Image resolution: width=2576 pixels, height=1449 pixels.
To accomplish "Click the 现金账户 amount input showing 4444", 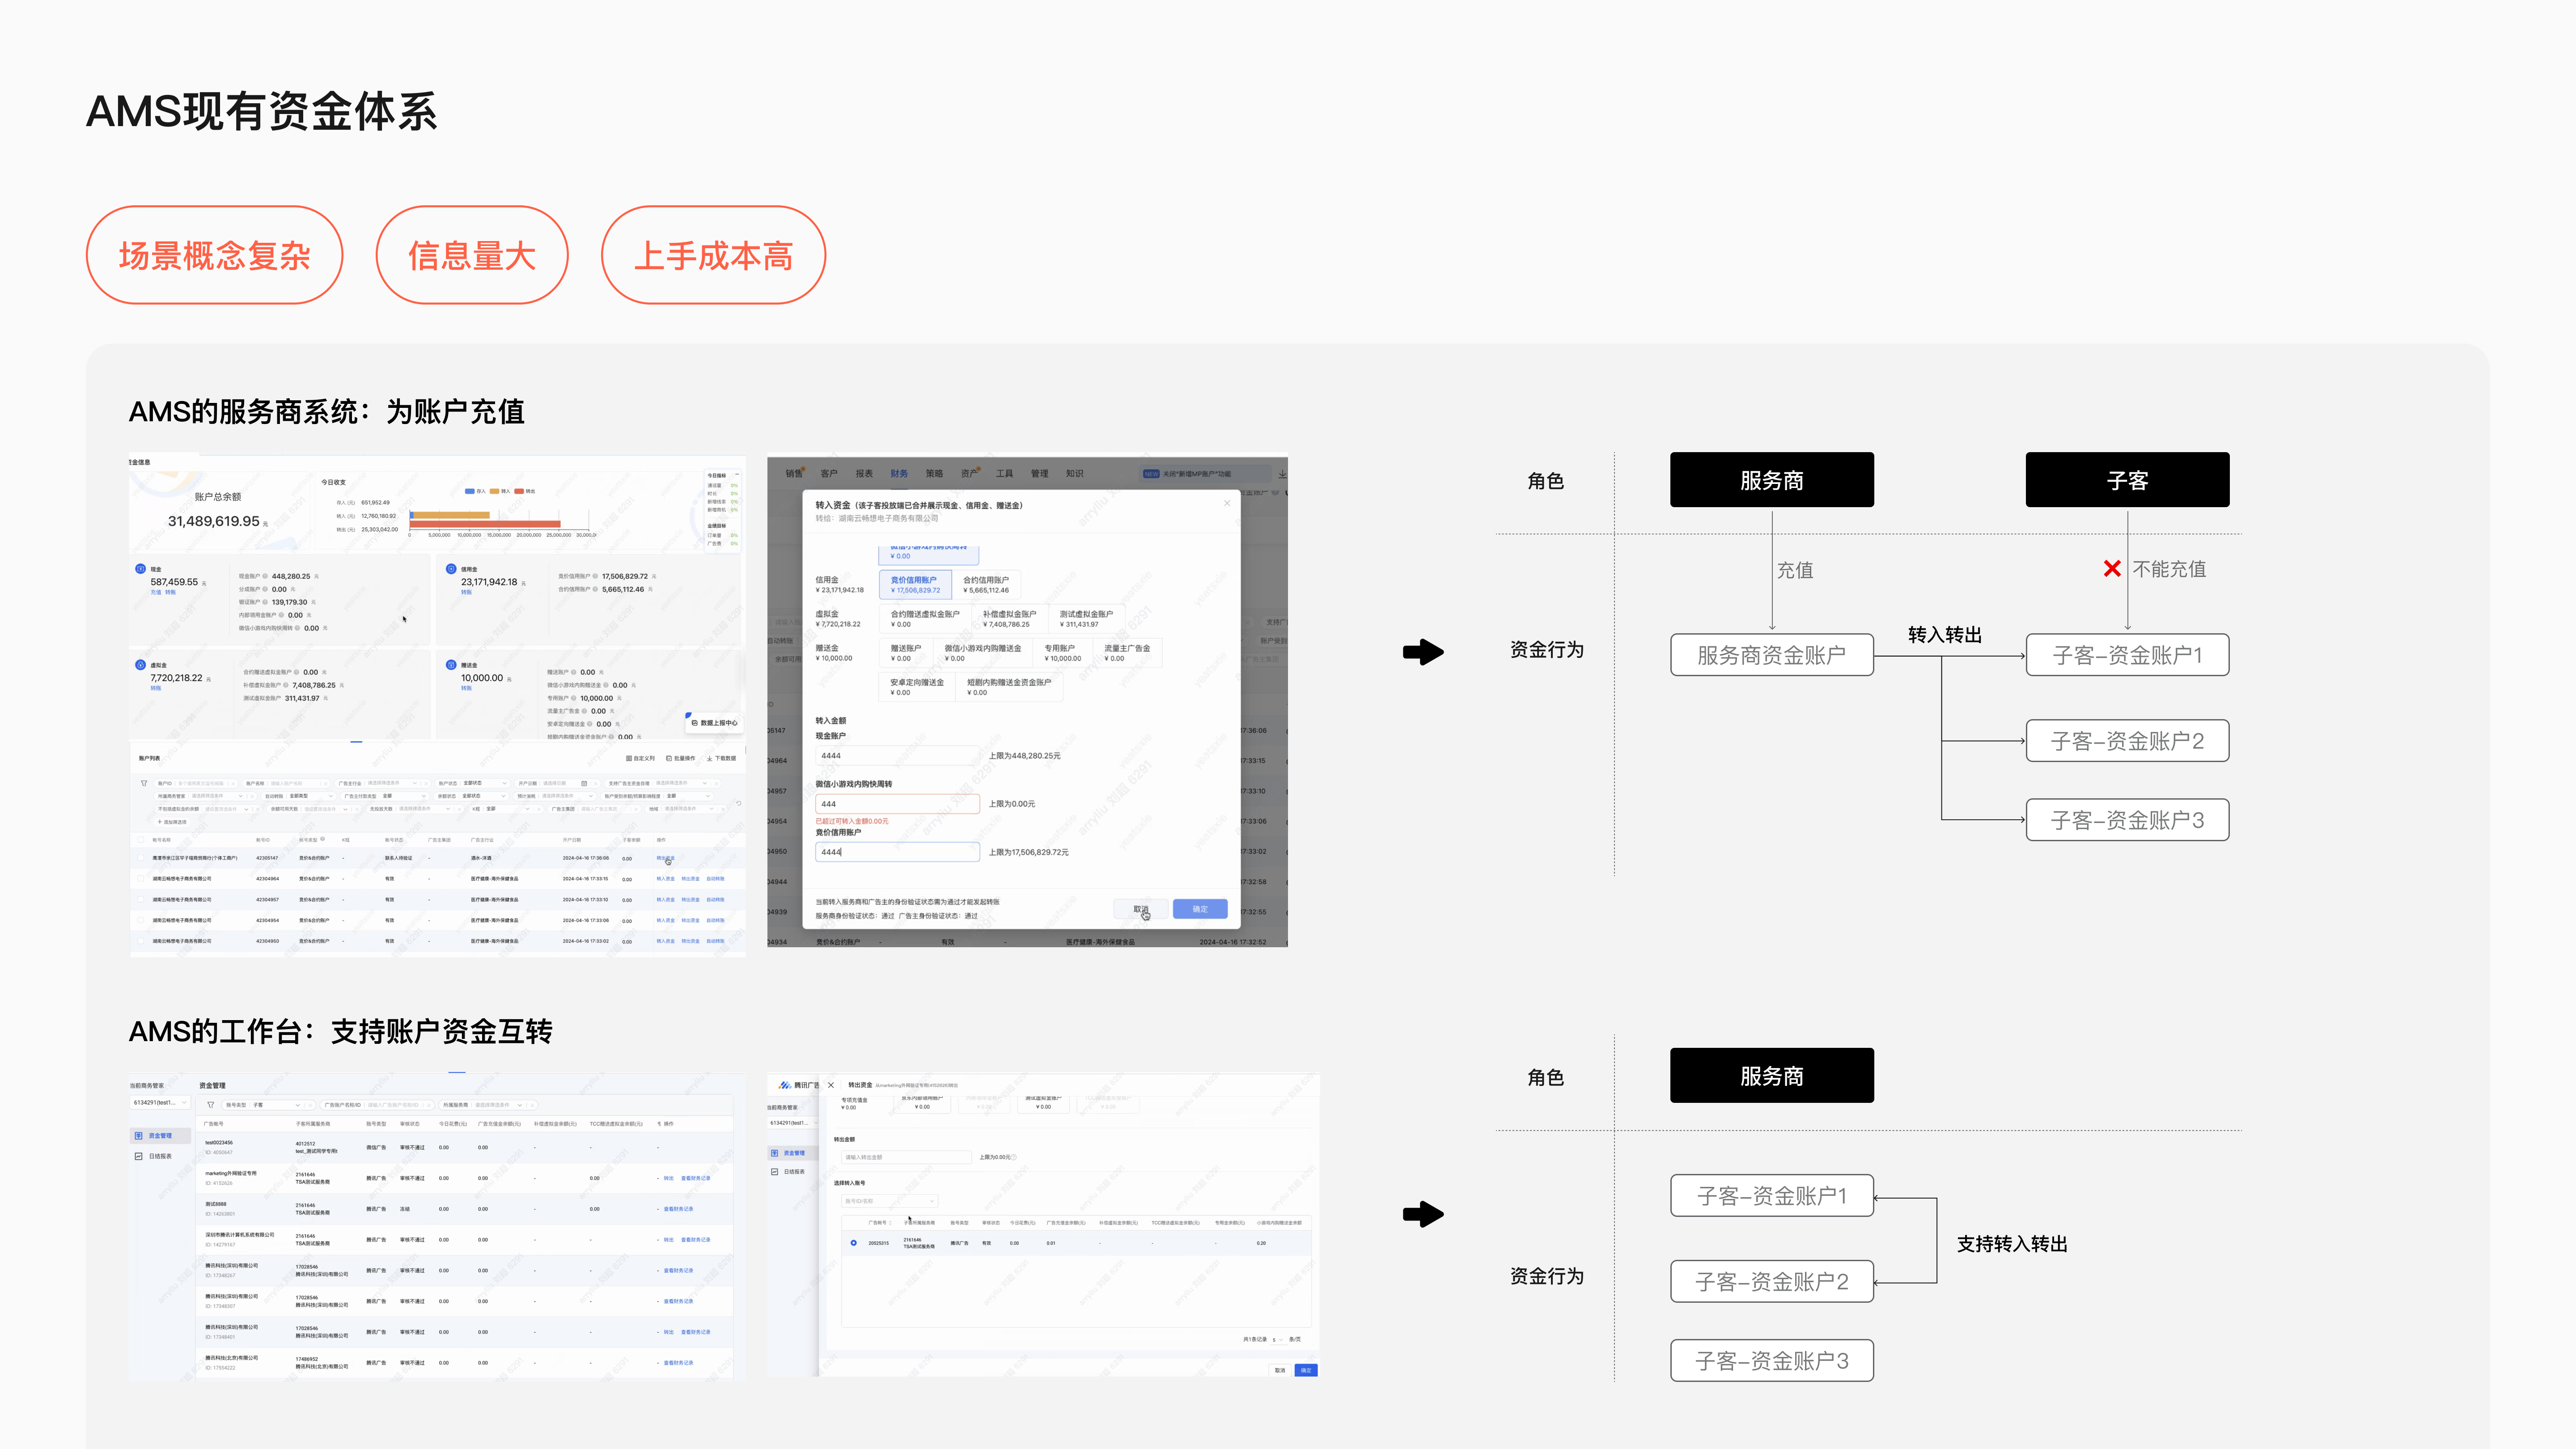I will coord(897,756).
